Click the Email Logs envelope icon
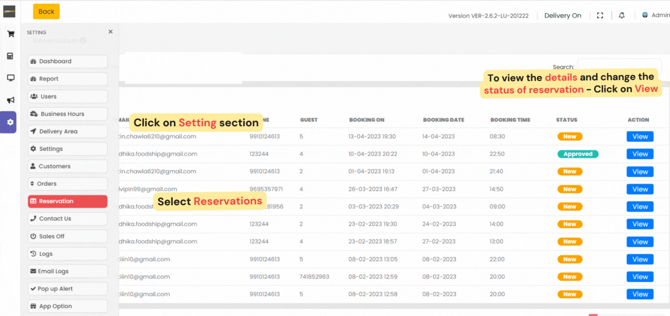 point(33,271)
